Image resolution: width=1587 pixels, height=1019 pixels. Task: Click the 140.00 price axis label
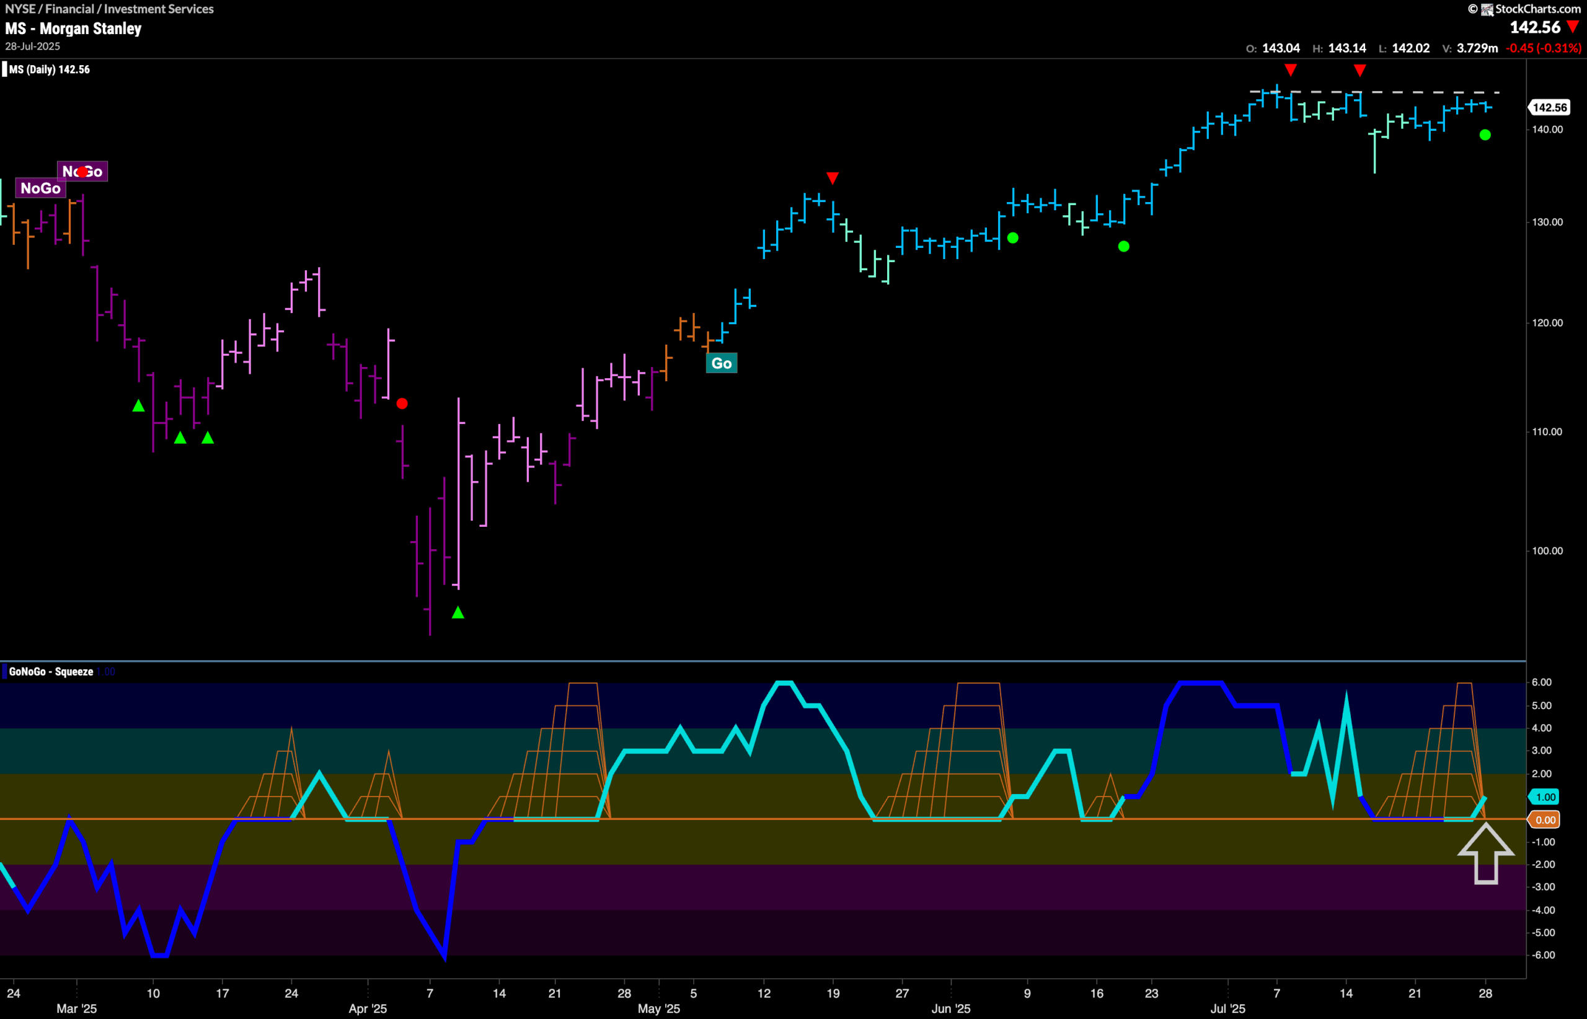pos(1547,130)
